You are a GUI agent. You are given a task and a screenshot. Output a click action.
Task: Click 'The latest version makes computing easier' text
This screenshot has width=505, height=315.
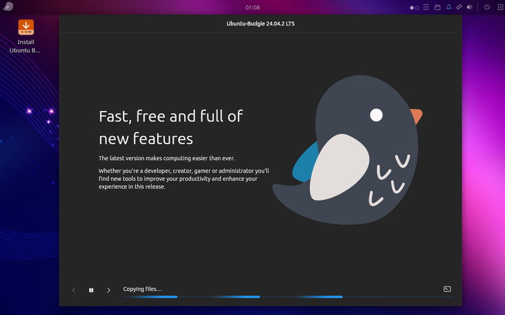167,158
